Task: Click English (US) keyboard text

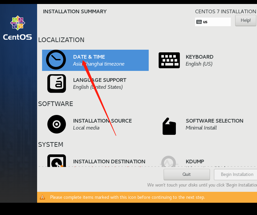Action: (x=199, y=64)
